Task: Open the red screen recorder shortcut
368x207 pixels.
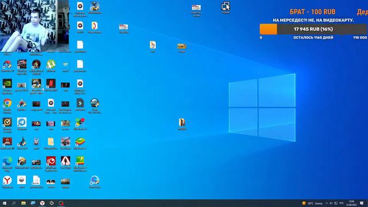Action: tap(51, 161)
